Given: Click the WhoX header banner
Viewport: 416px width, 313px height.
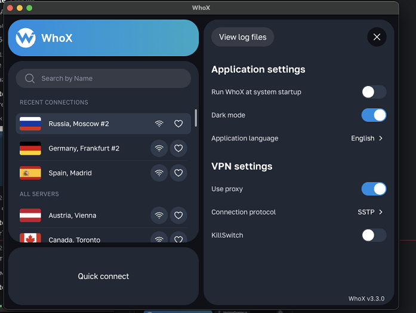Looking at the screenshot, I should tap(103, 38).
